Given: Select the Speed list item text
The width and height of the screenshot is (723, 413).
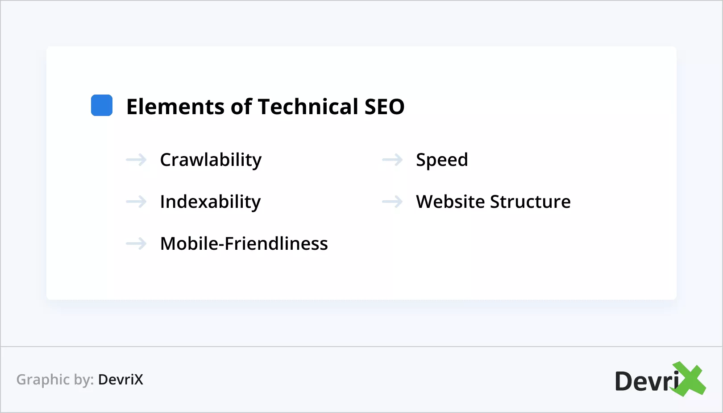Looking at the screenshot, I should point(442,160).
